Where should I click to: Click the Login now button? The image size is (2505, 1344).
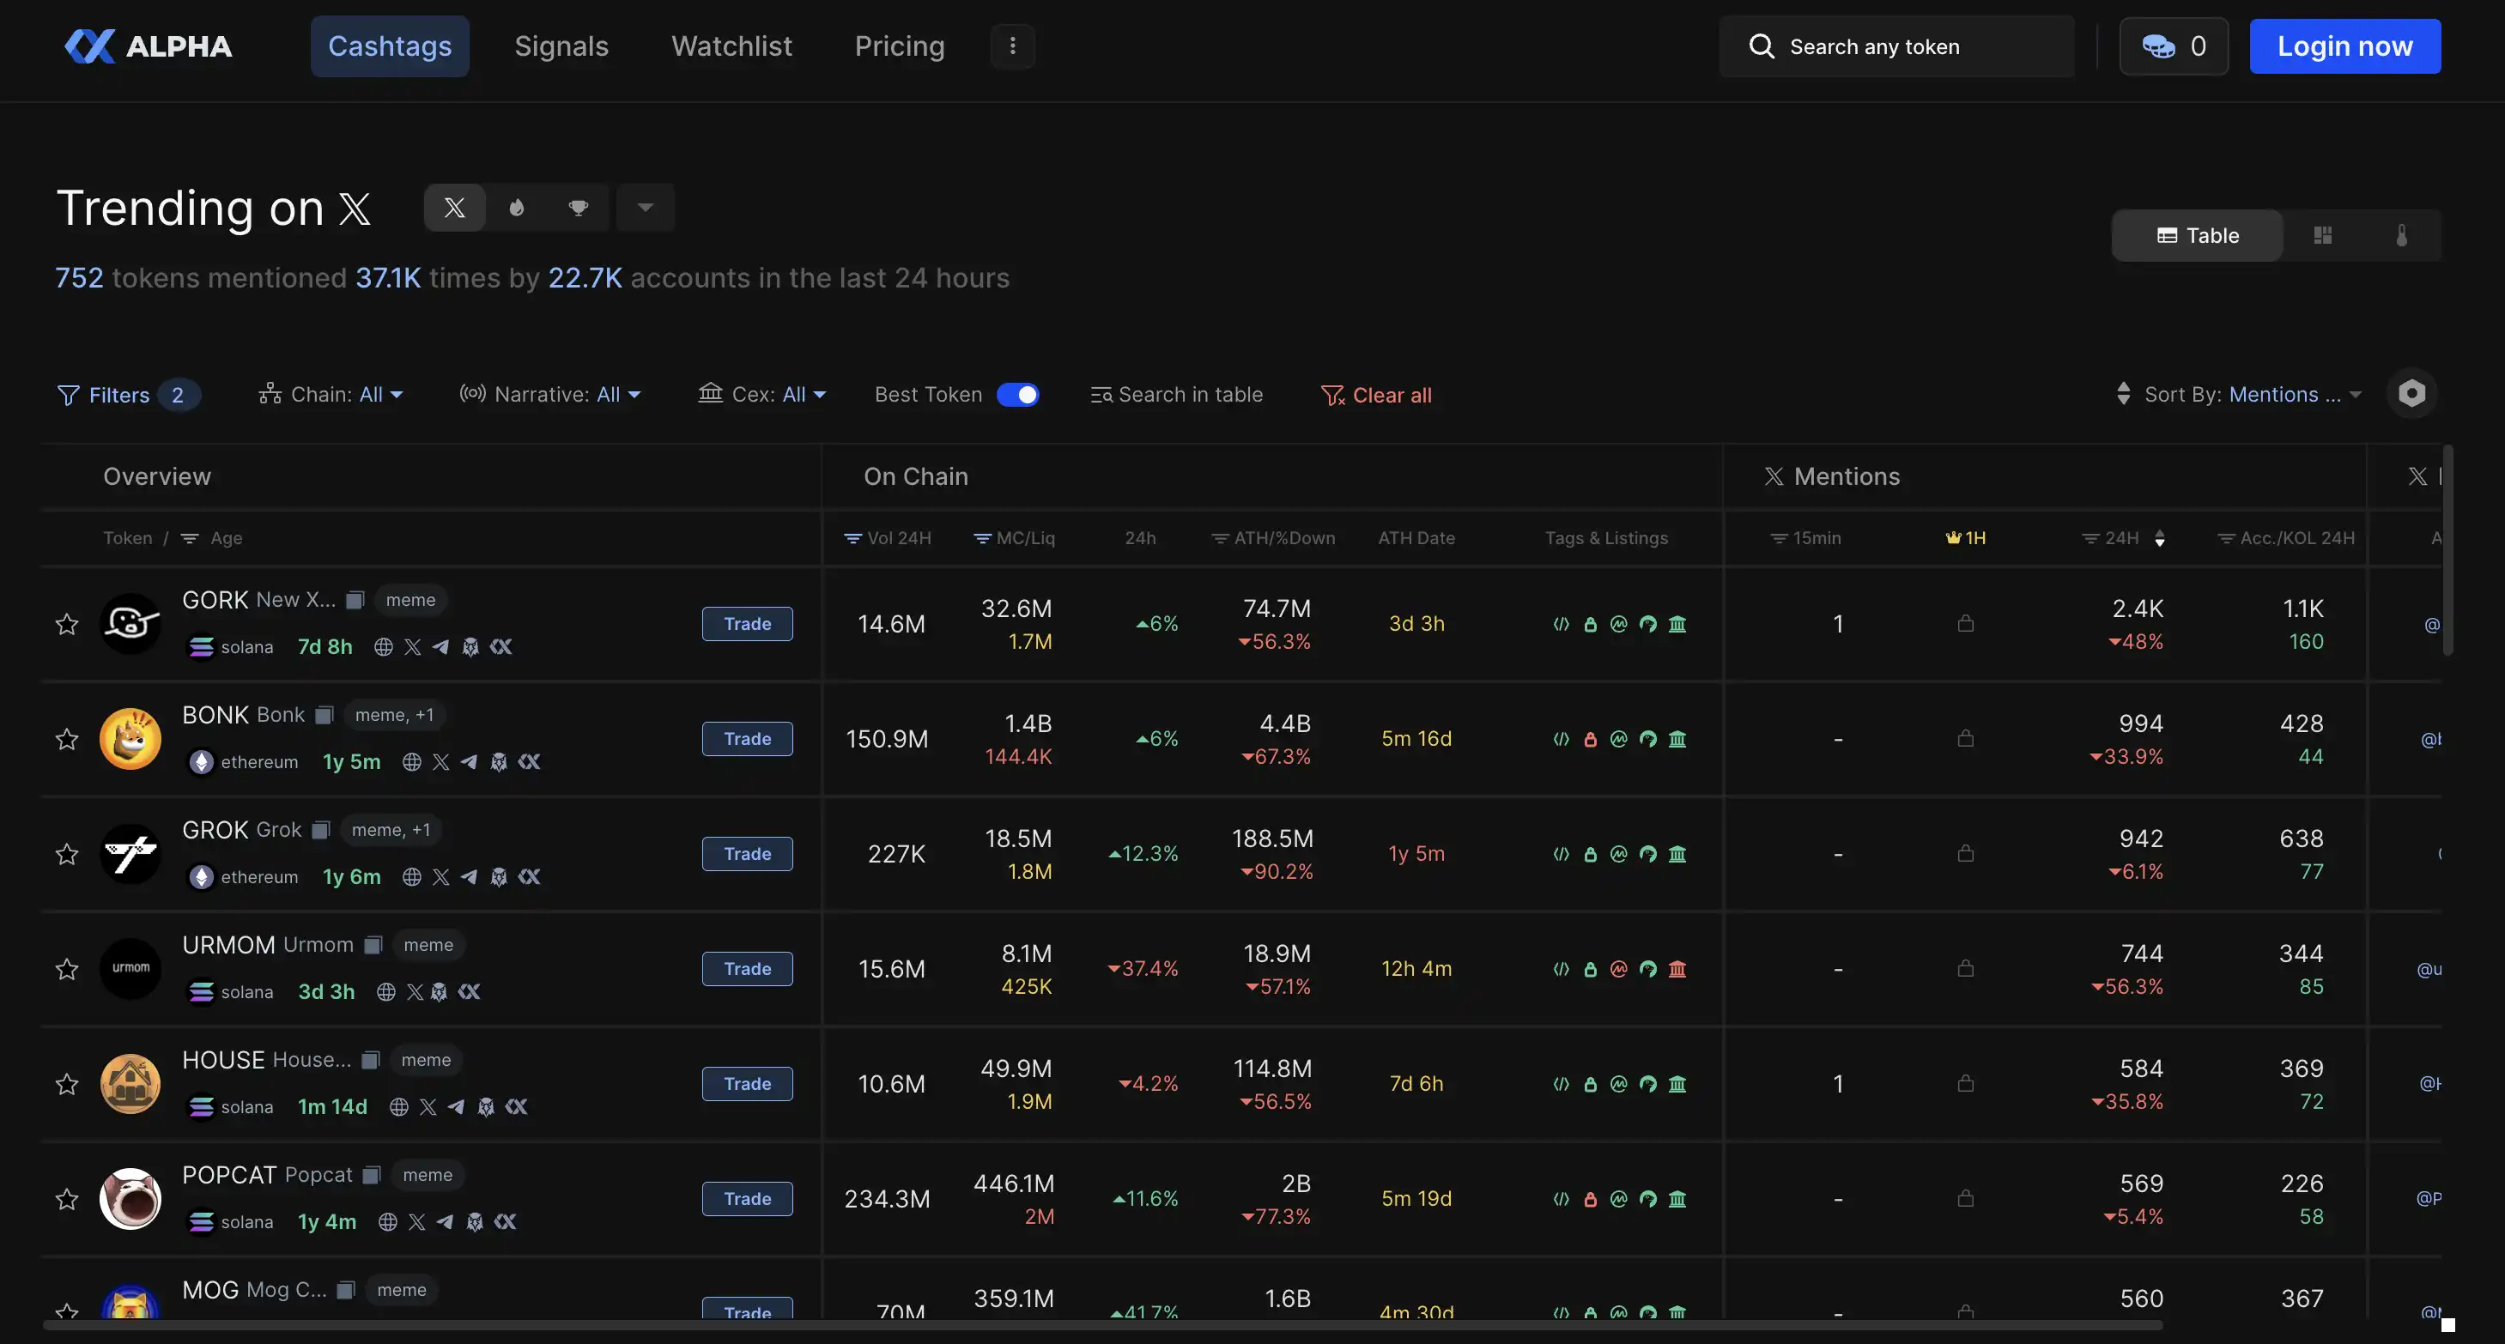[x=2344, y=45]
